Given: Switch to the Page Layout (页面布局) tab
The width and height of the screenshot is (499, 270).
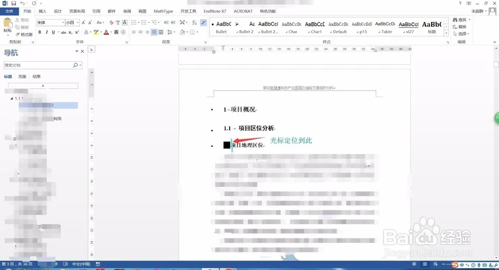Looking at the screenshot, I should (x=77, y=11).
